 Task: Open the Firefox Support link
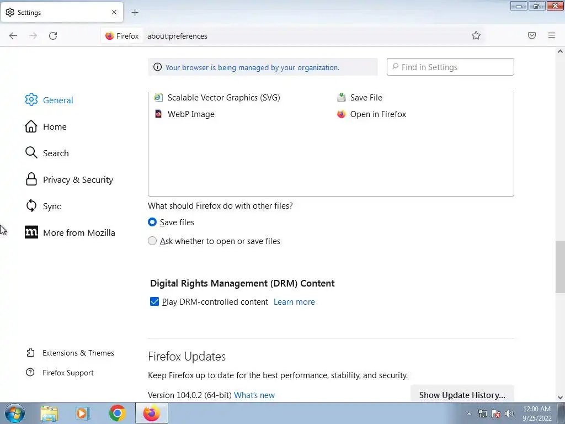coord(68,373)
